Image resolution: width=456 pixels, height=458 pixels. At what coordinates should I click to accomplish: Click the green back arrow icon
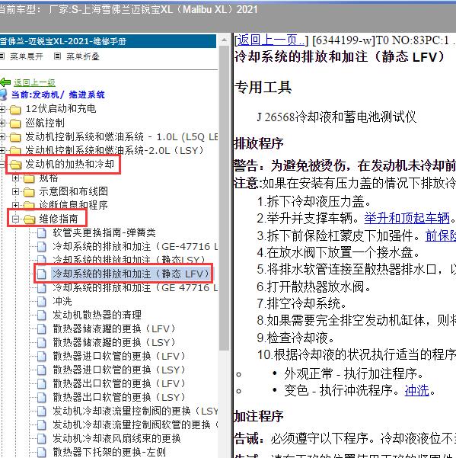click(5, 82)
